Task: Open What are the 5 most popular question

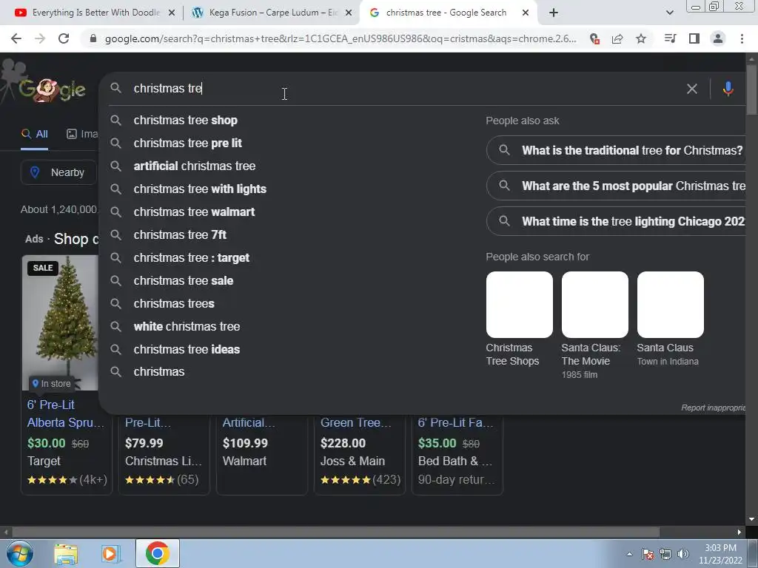Action: (x=617, y=186)
